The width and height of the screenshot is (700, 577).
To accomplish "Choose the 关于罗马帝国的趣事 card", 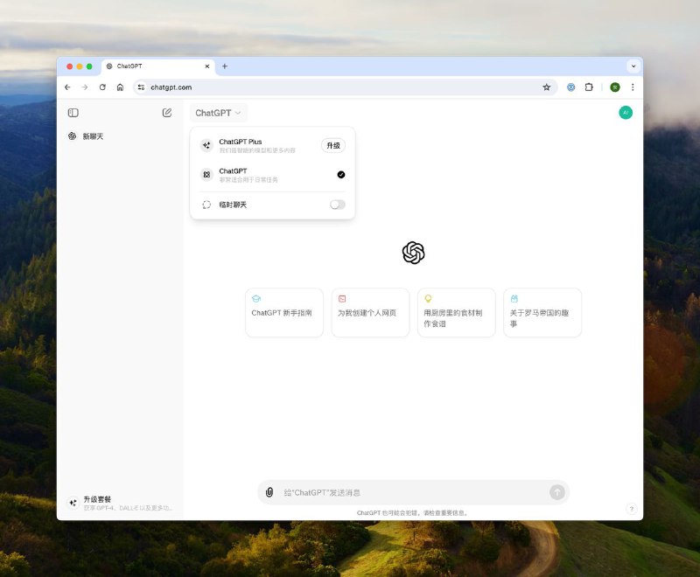I will tap(542, 313).
